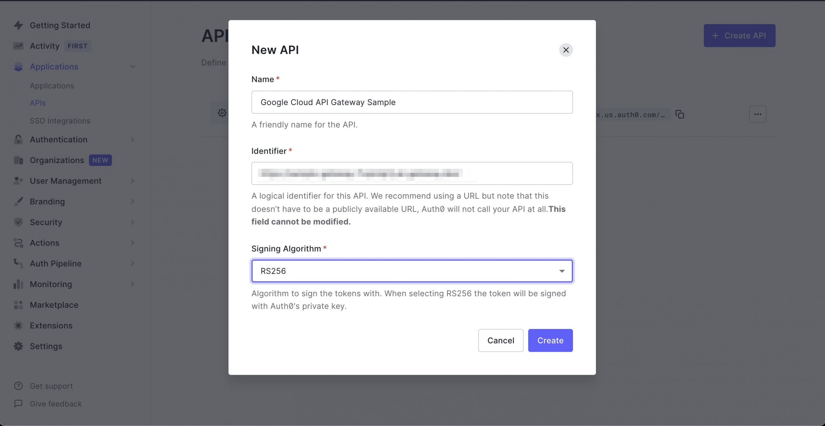Expand the Monitoring section chevron
825x426 pixels.
pyautogui.click(x=132, y=284)
